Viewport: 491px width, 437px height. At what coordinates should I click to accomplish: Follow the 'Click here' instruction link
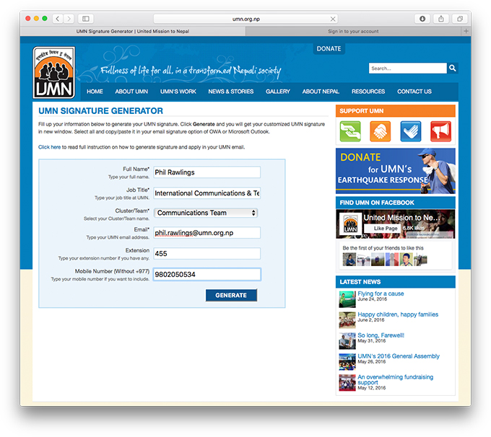point(49,147)
